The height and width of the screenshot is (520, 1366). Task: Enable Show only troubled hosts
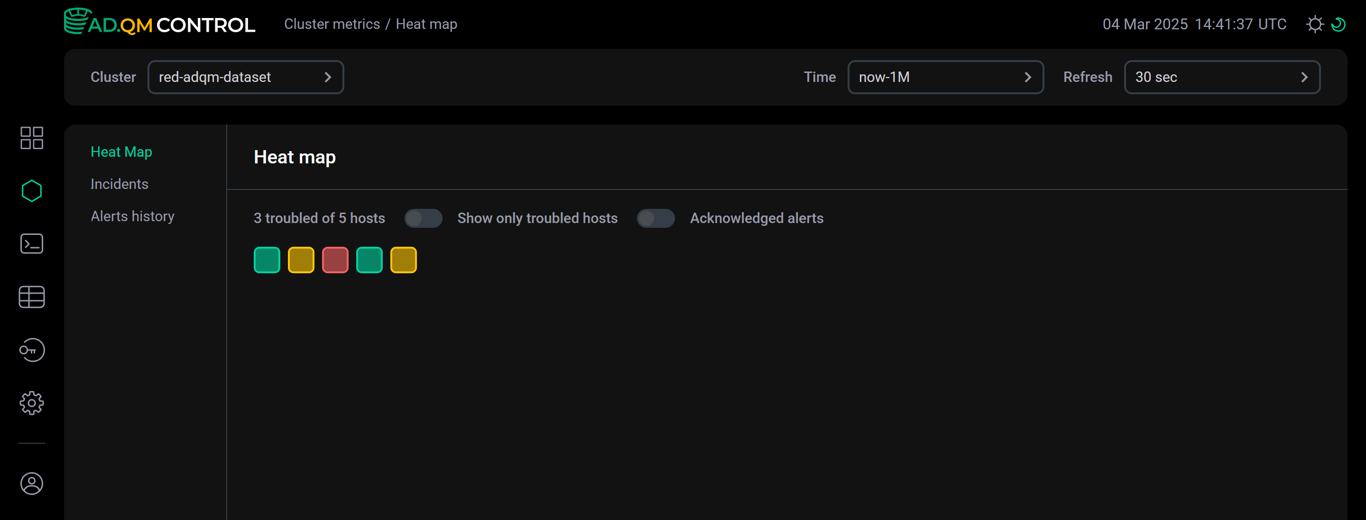coord(424,218)
